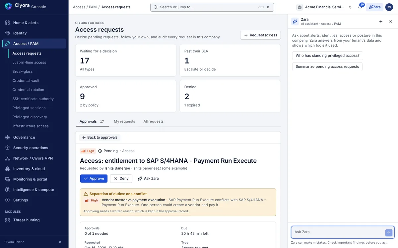The width and height of the screenshot is (398, 248).
Task: Open the notifications bell
Action: click(360, 7)
